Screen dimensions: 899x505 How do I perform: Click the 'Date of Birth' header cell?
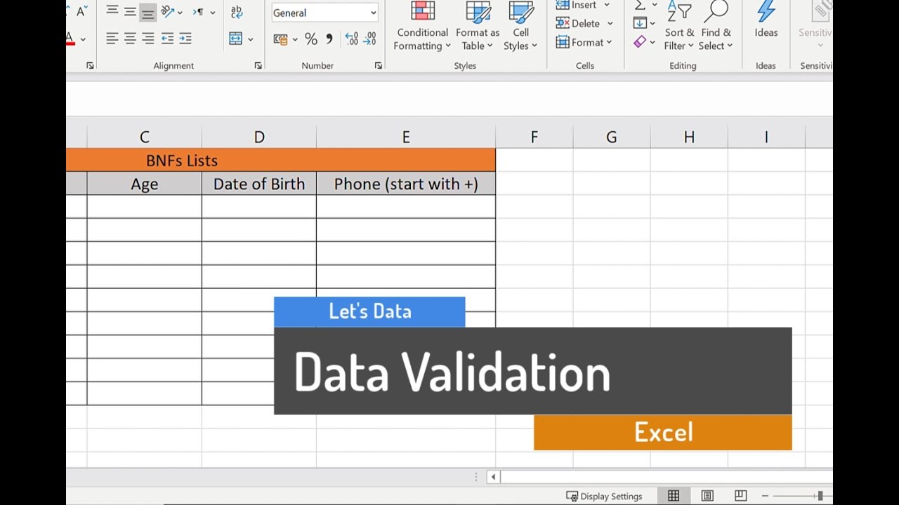click(259, 184)
